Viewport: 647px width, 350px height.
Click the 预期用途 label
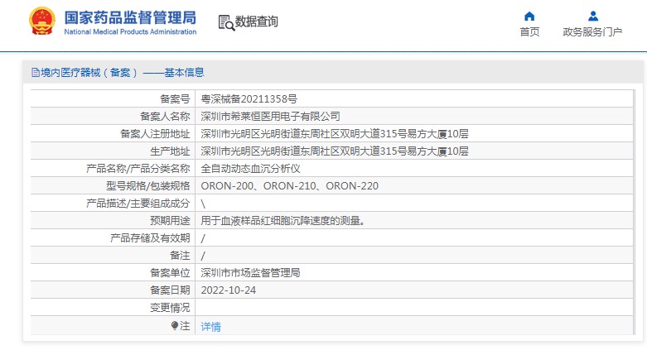[170, 221]
